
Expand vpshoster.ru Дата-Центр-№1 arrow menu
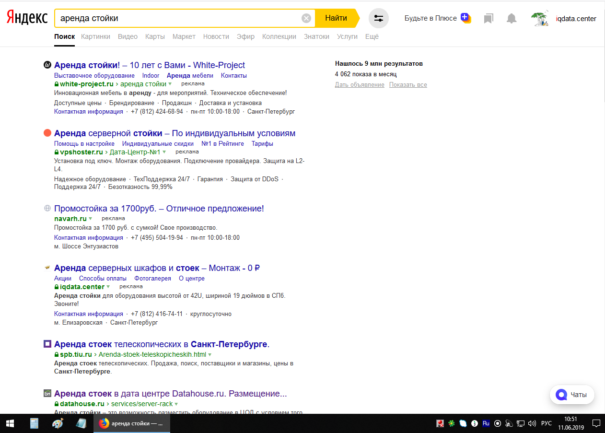(164, 152)
